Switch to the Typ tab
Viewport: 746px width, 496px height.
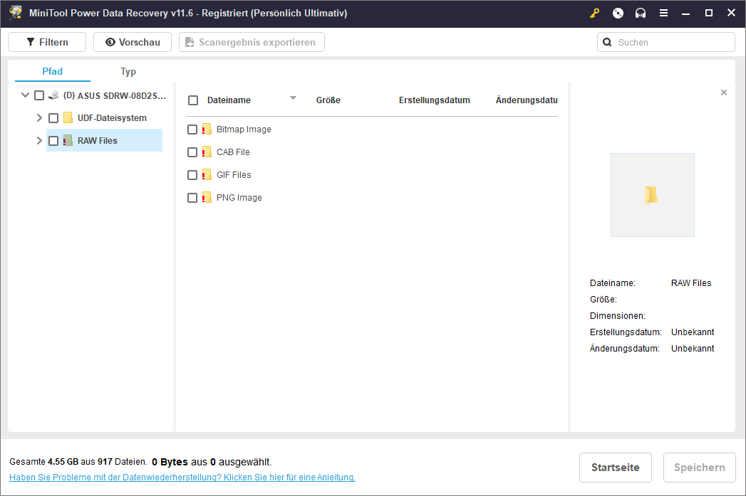point(128,72)
